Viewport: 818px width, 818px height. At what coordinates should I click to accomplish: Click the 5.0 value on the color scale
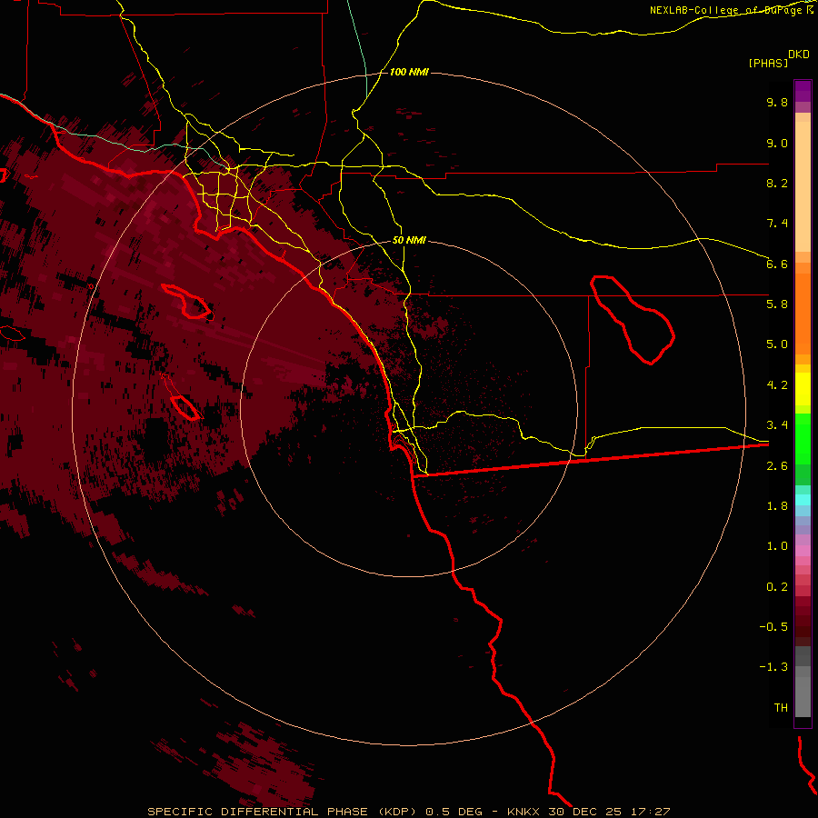[777, 344]
